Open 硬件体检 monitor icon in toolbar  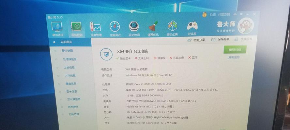click(57, 27)
